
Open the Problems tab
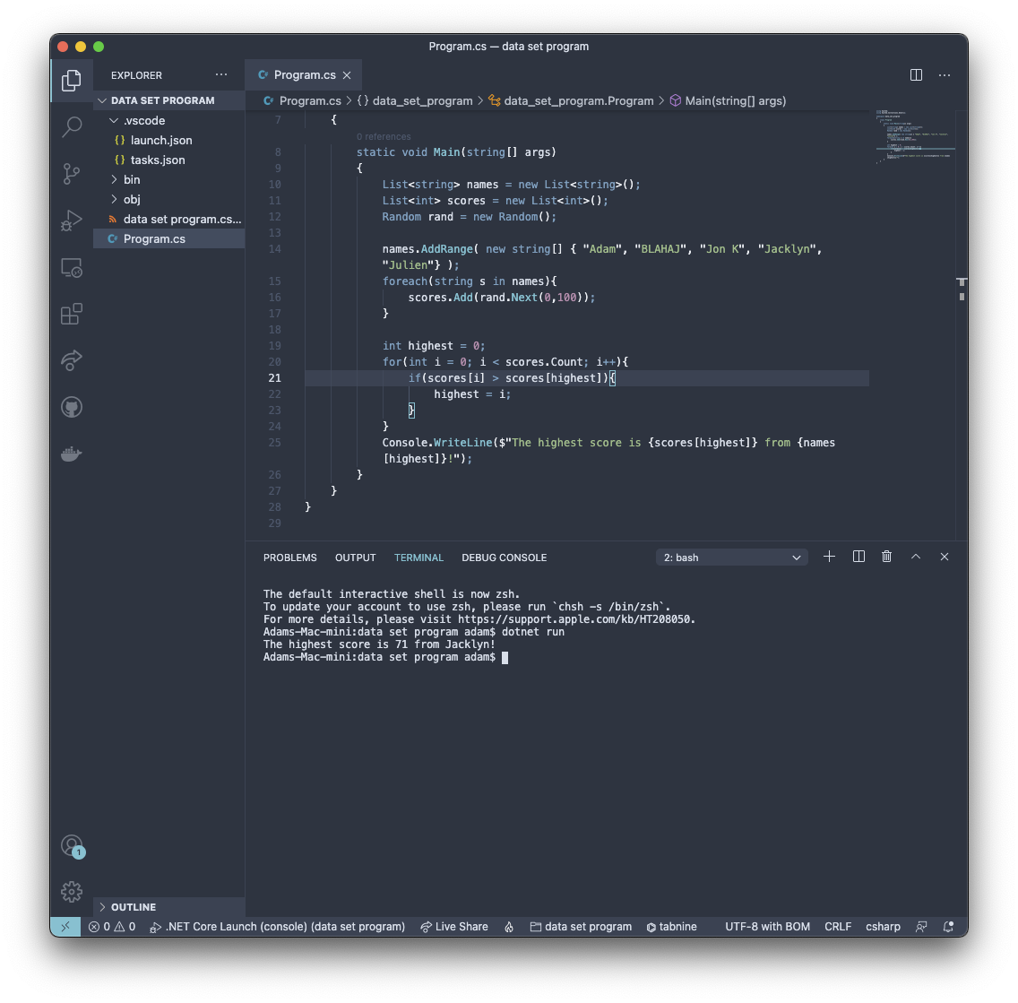coord(289,557)
